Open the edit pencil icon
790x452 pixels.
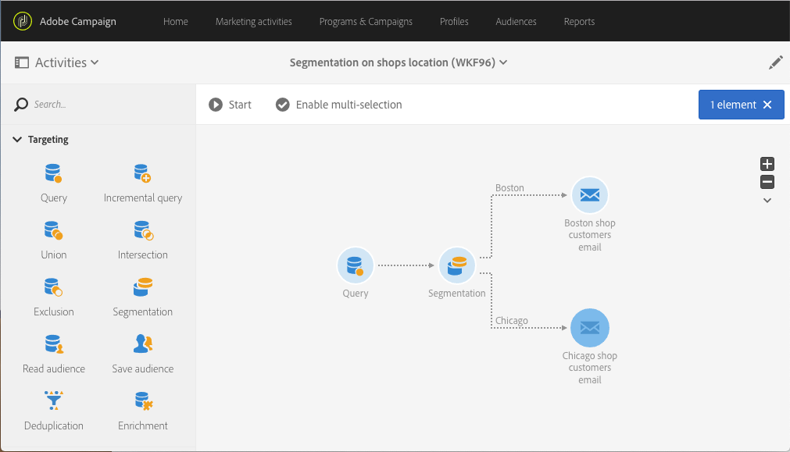(775, 62)
